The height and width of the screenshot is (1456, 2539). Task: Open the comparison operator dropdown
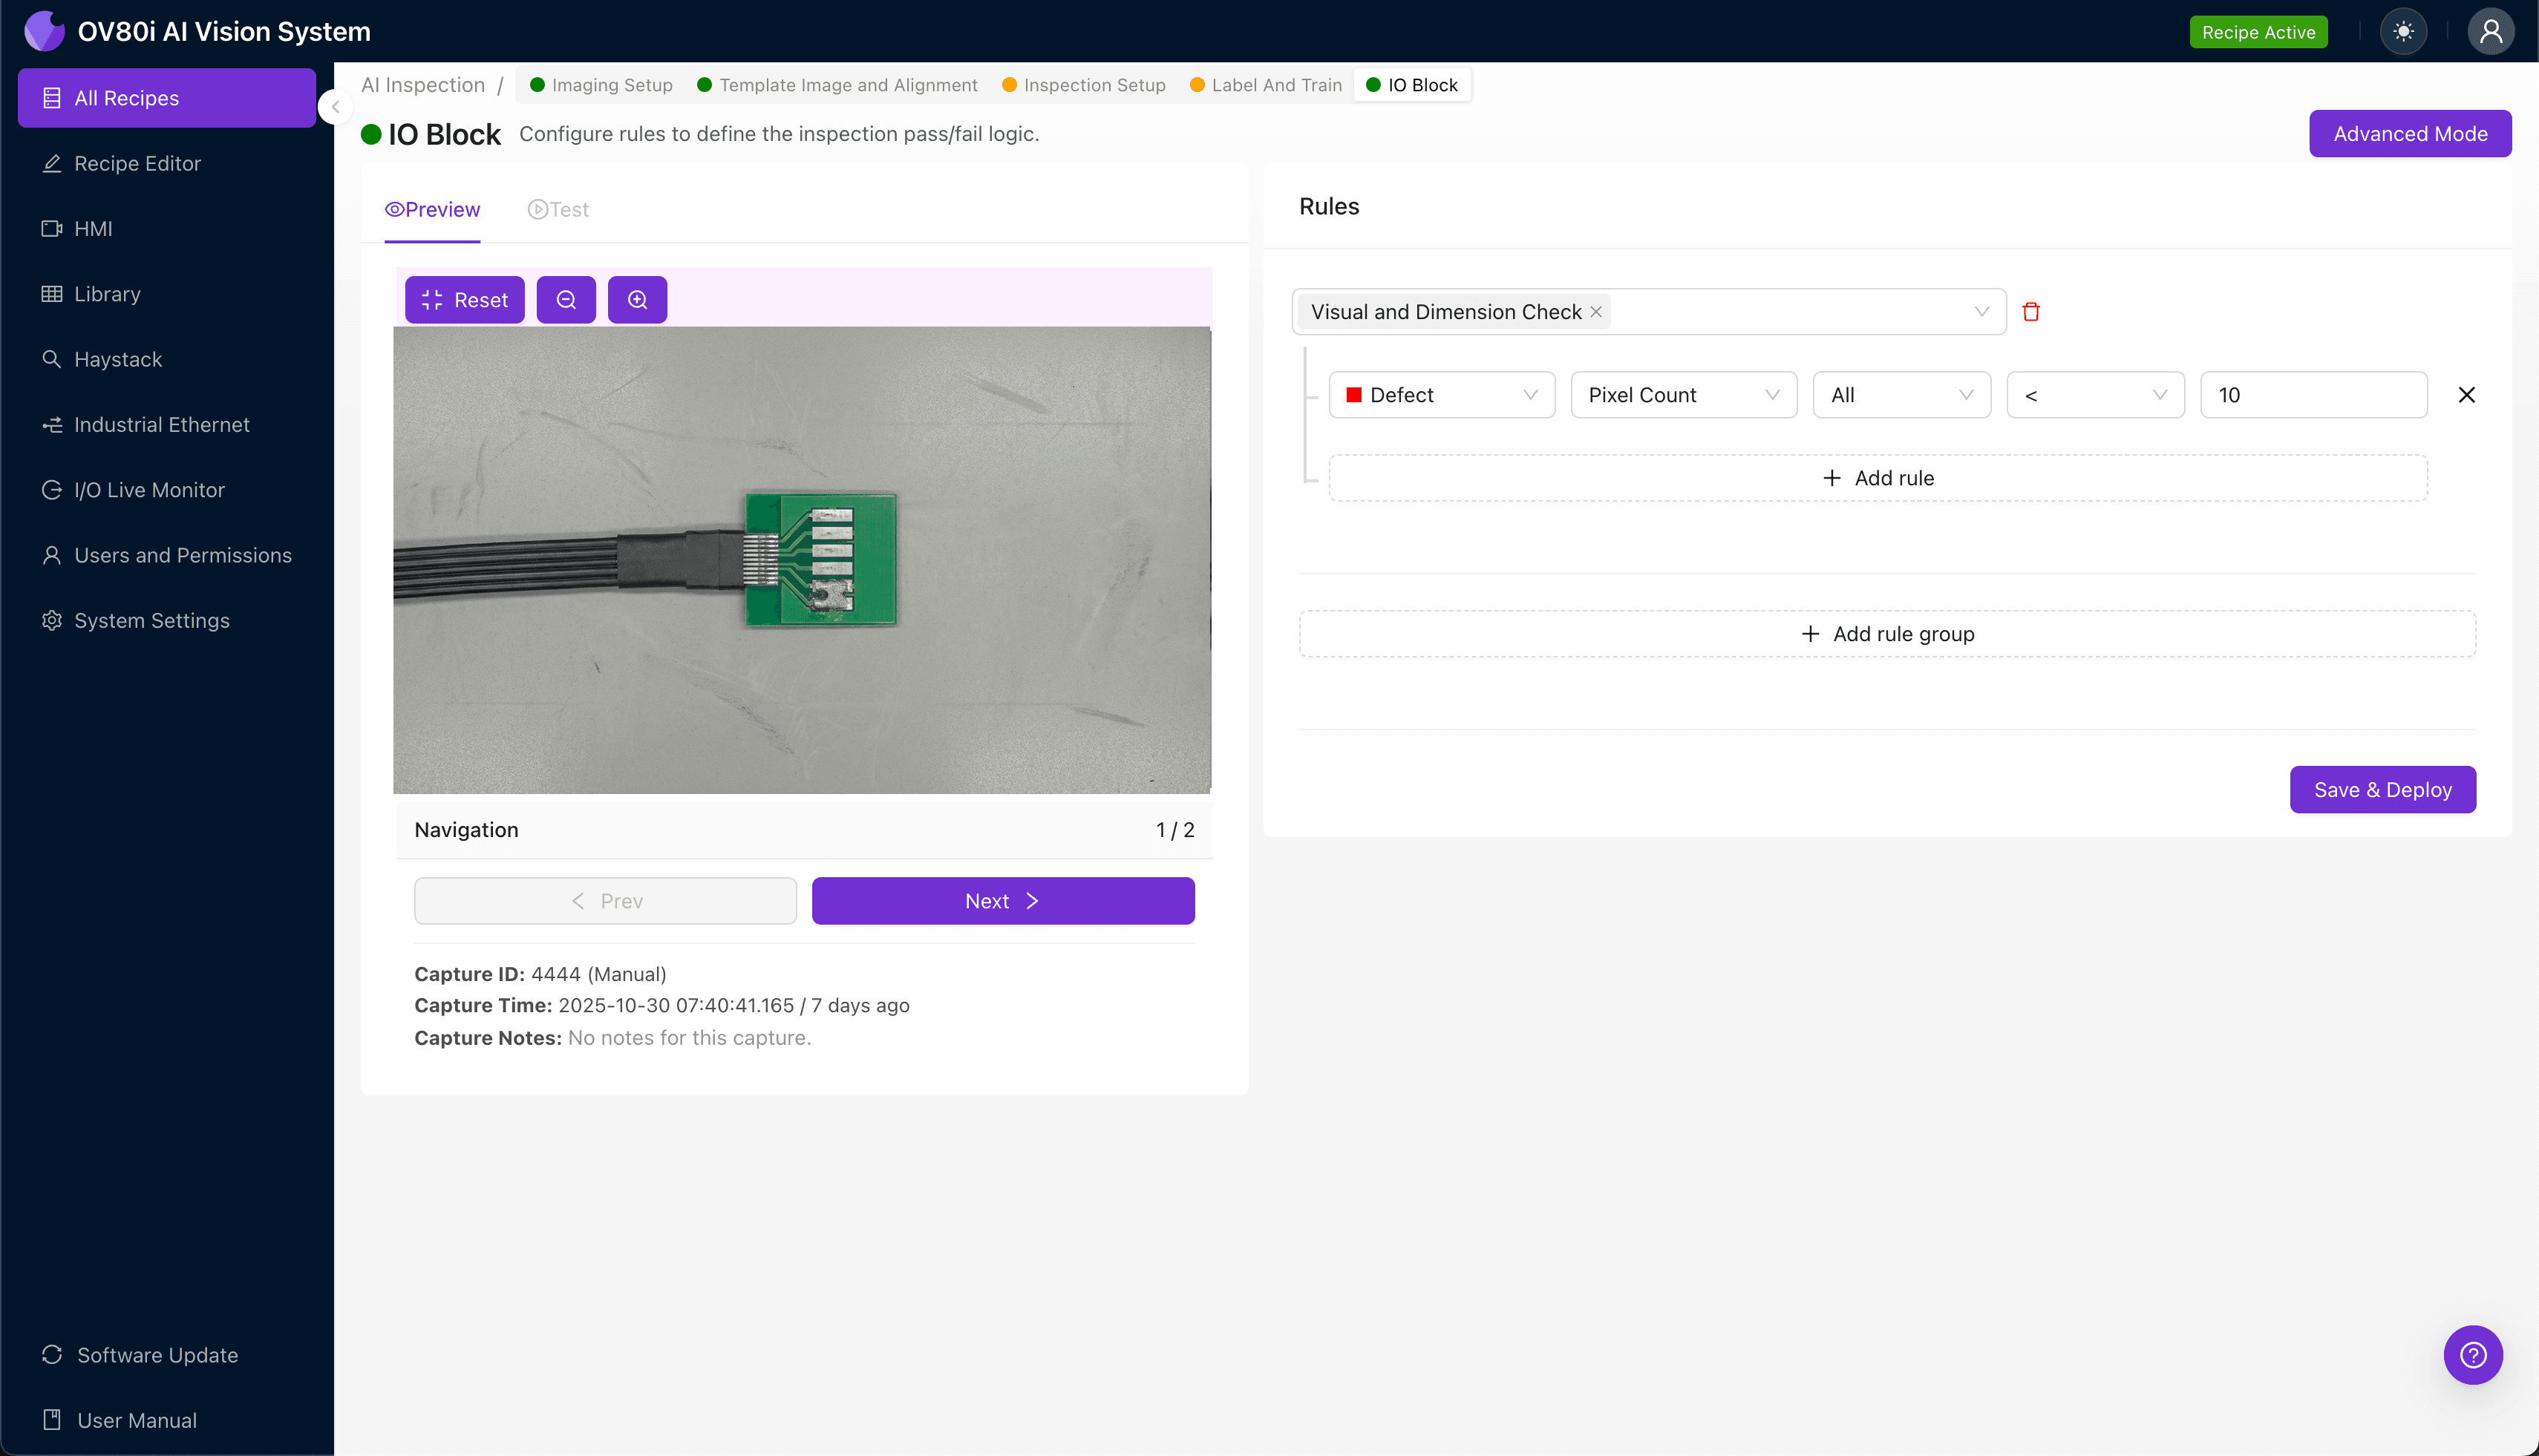click(2095, 394)
